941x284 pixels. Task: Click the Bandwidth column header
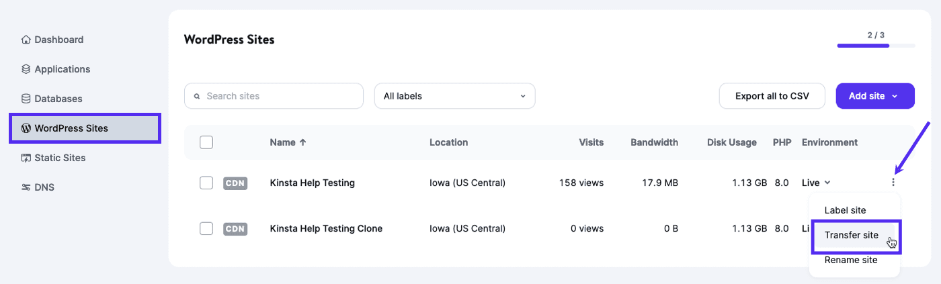coord(654,142)
